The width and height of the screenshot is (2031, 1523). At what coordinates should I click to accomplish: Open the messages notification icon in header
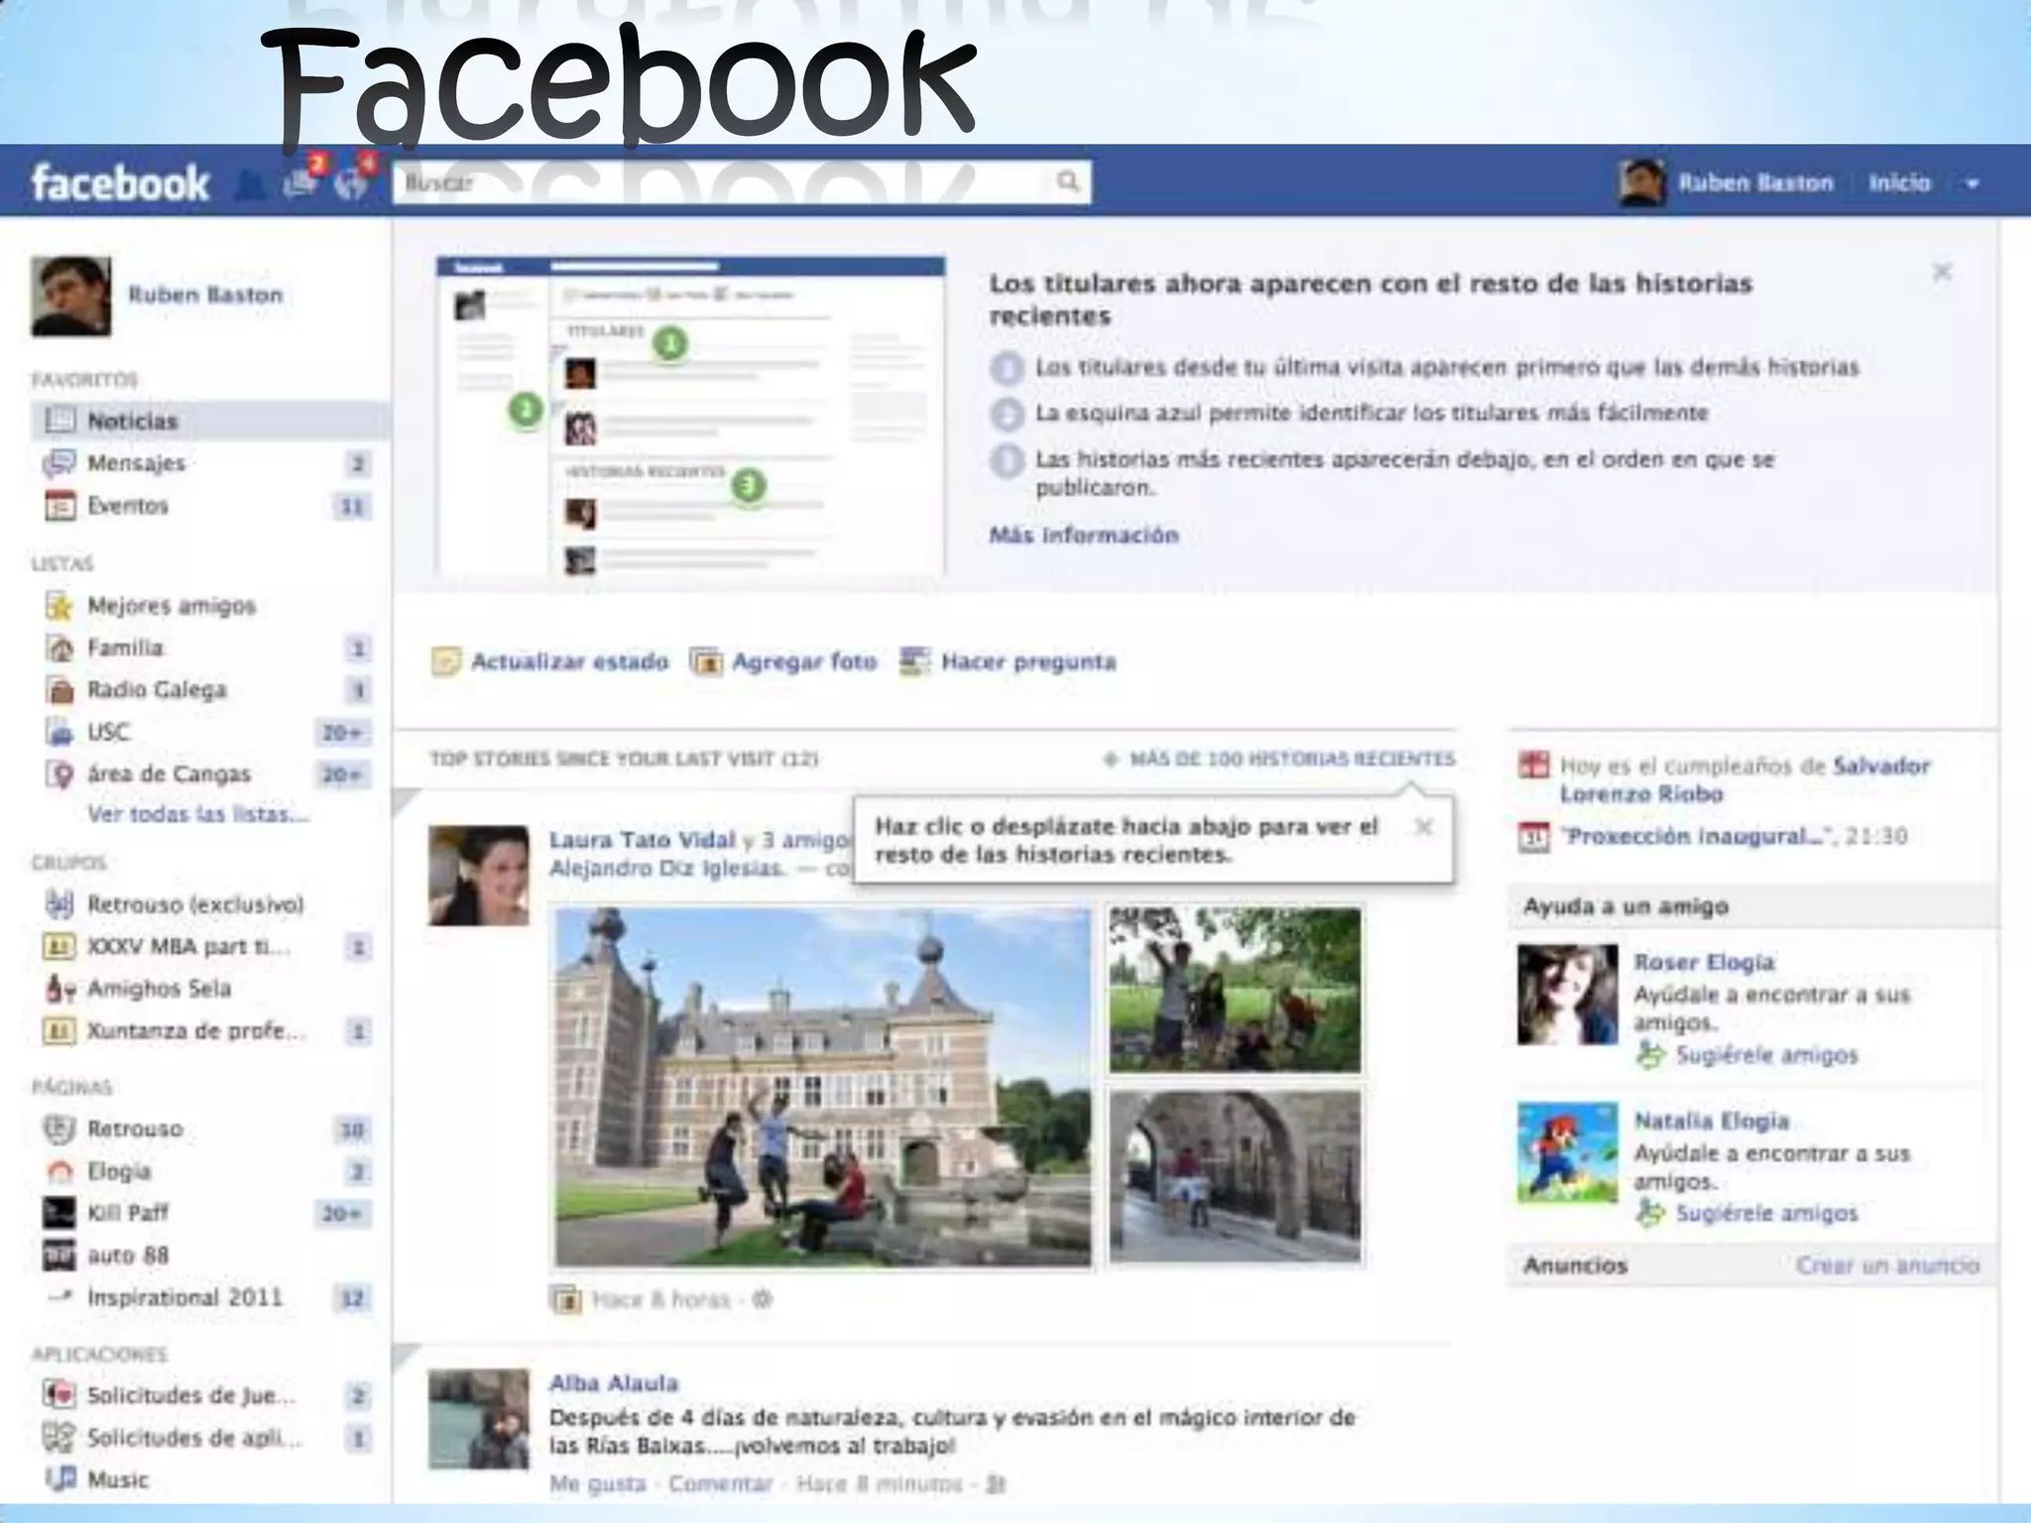coord(300,181)
